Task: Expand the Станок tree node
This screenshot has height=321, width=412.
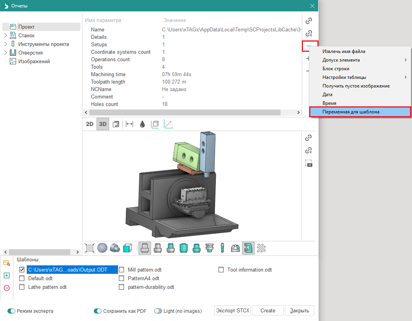Action: [5, 36]
